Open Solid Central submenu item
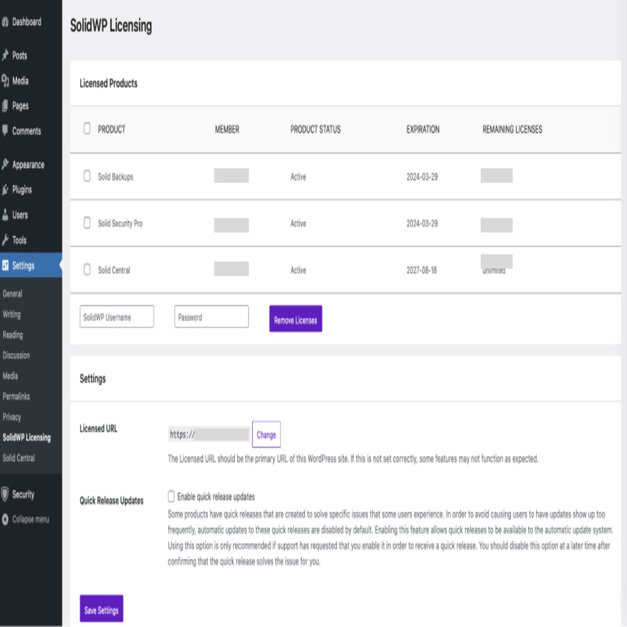 [18, 458]
